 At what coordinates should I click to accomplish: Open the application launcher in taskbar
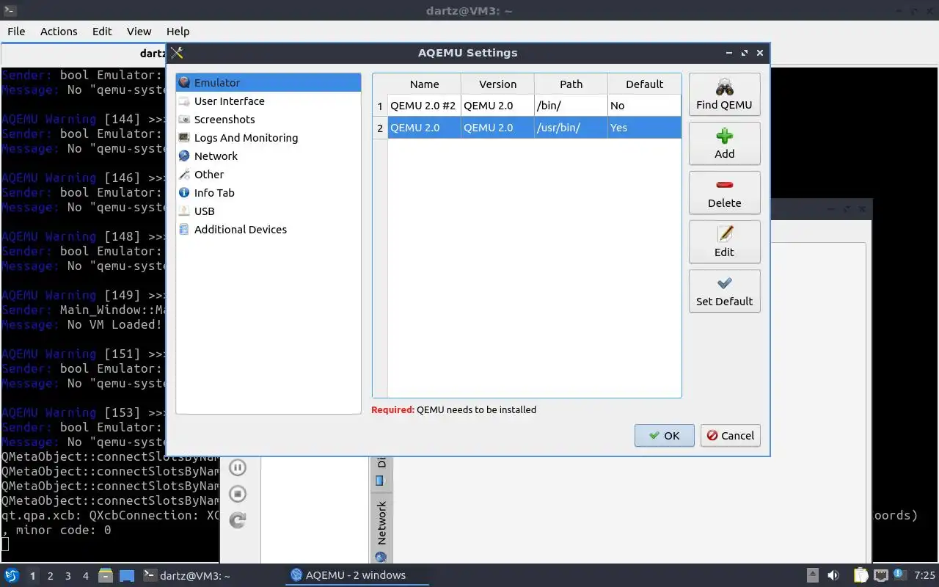point(12,575)
